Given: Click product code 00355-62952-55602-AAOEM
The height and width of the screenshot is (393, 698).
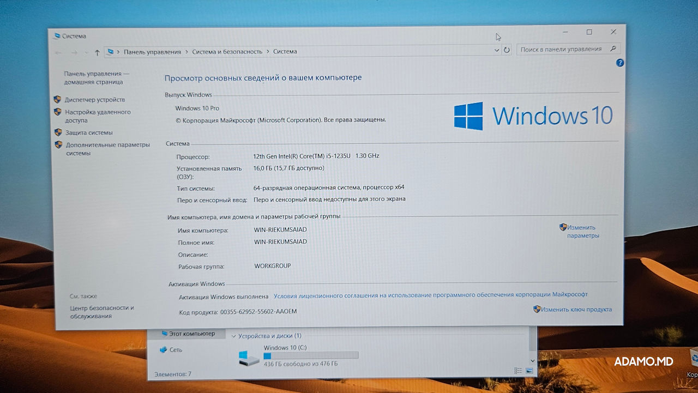Looking at the screenshot, I should [258, 312].
